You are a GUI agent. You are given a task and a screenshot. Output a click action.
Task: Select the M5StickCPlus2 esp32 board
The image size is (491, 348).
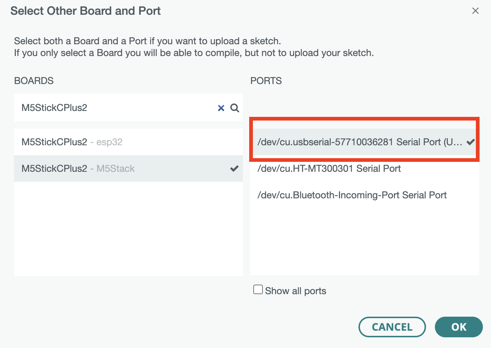pyautogui.click(x=72, y=142)
